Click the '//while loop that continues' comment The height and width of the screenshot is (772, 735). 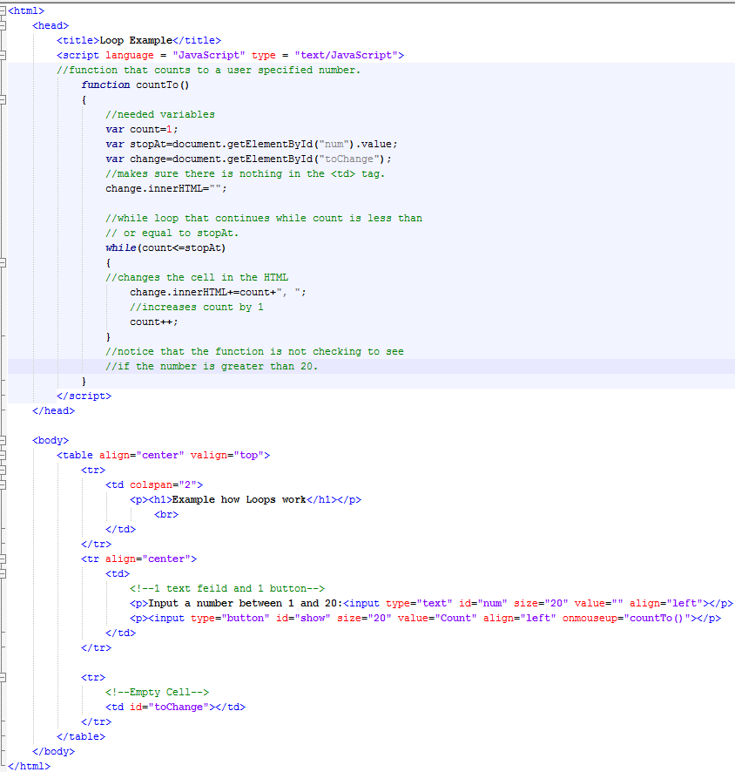tap(264, 218)
